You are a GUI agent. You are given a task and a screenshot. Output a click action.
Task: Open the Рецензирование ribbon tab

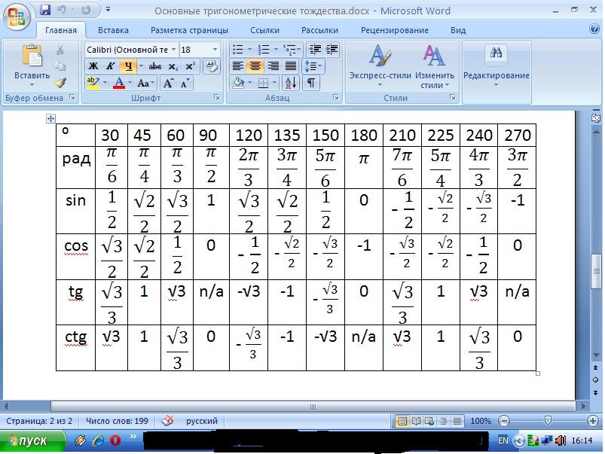394,30
